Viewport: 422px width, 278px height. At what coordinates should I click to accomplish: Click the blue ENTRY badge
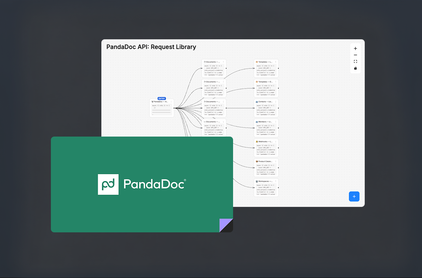(162, 98)
